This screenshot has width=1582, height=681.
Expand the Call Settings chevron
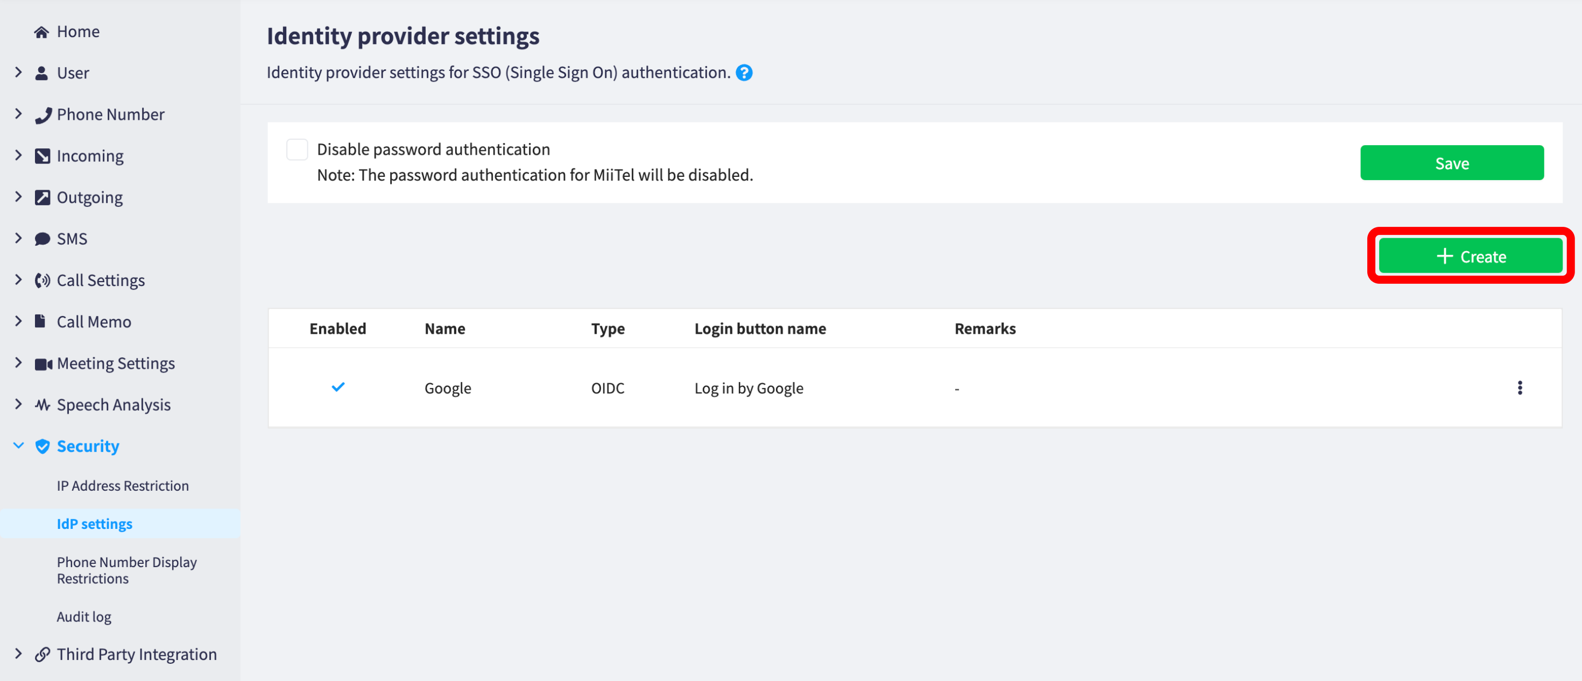(x=18, y=281)
